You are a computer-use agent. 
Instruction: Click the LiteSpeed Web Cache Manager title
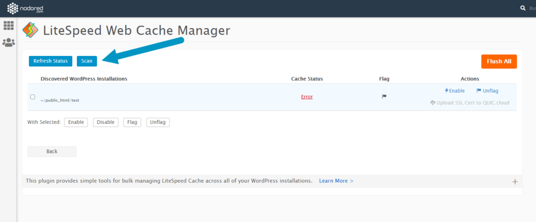[x=137, y=30]
